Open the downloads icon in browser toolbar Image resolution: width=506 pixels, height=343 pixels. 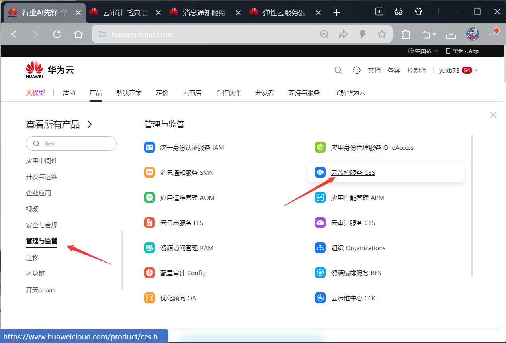tap(451, 35)
